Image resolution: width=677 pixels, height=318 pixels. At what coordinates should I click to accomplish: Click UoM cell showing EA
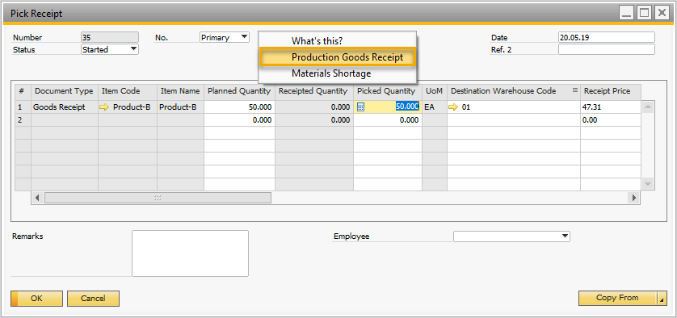pyautogui.click(x=435, y=107)
